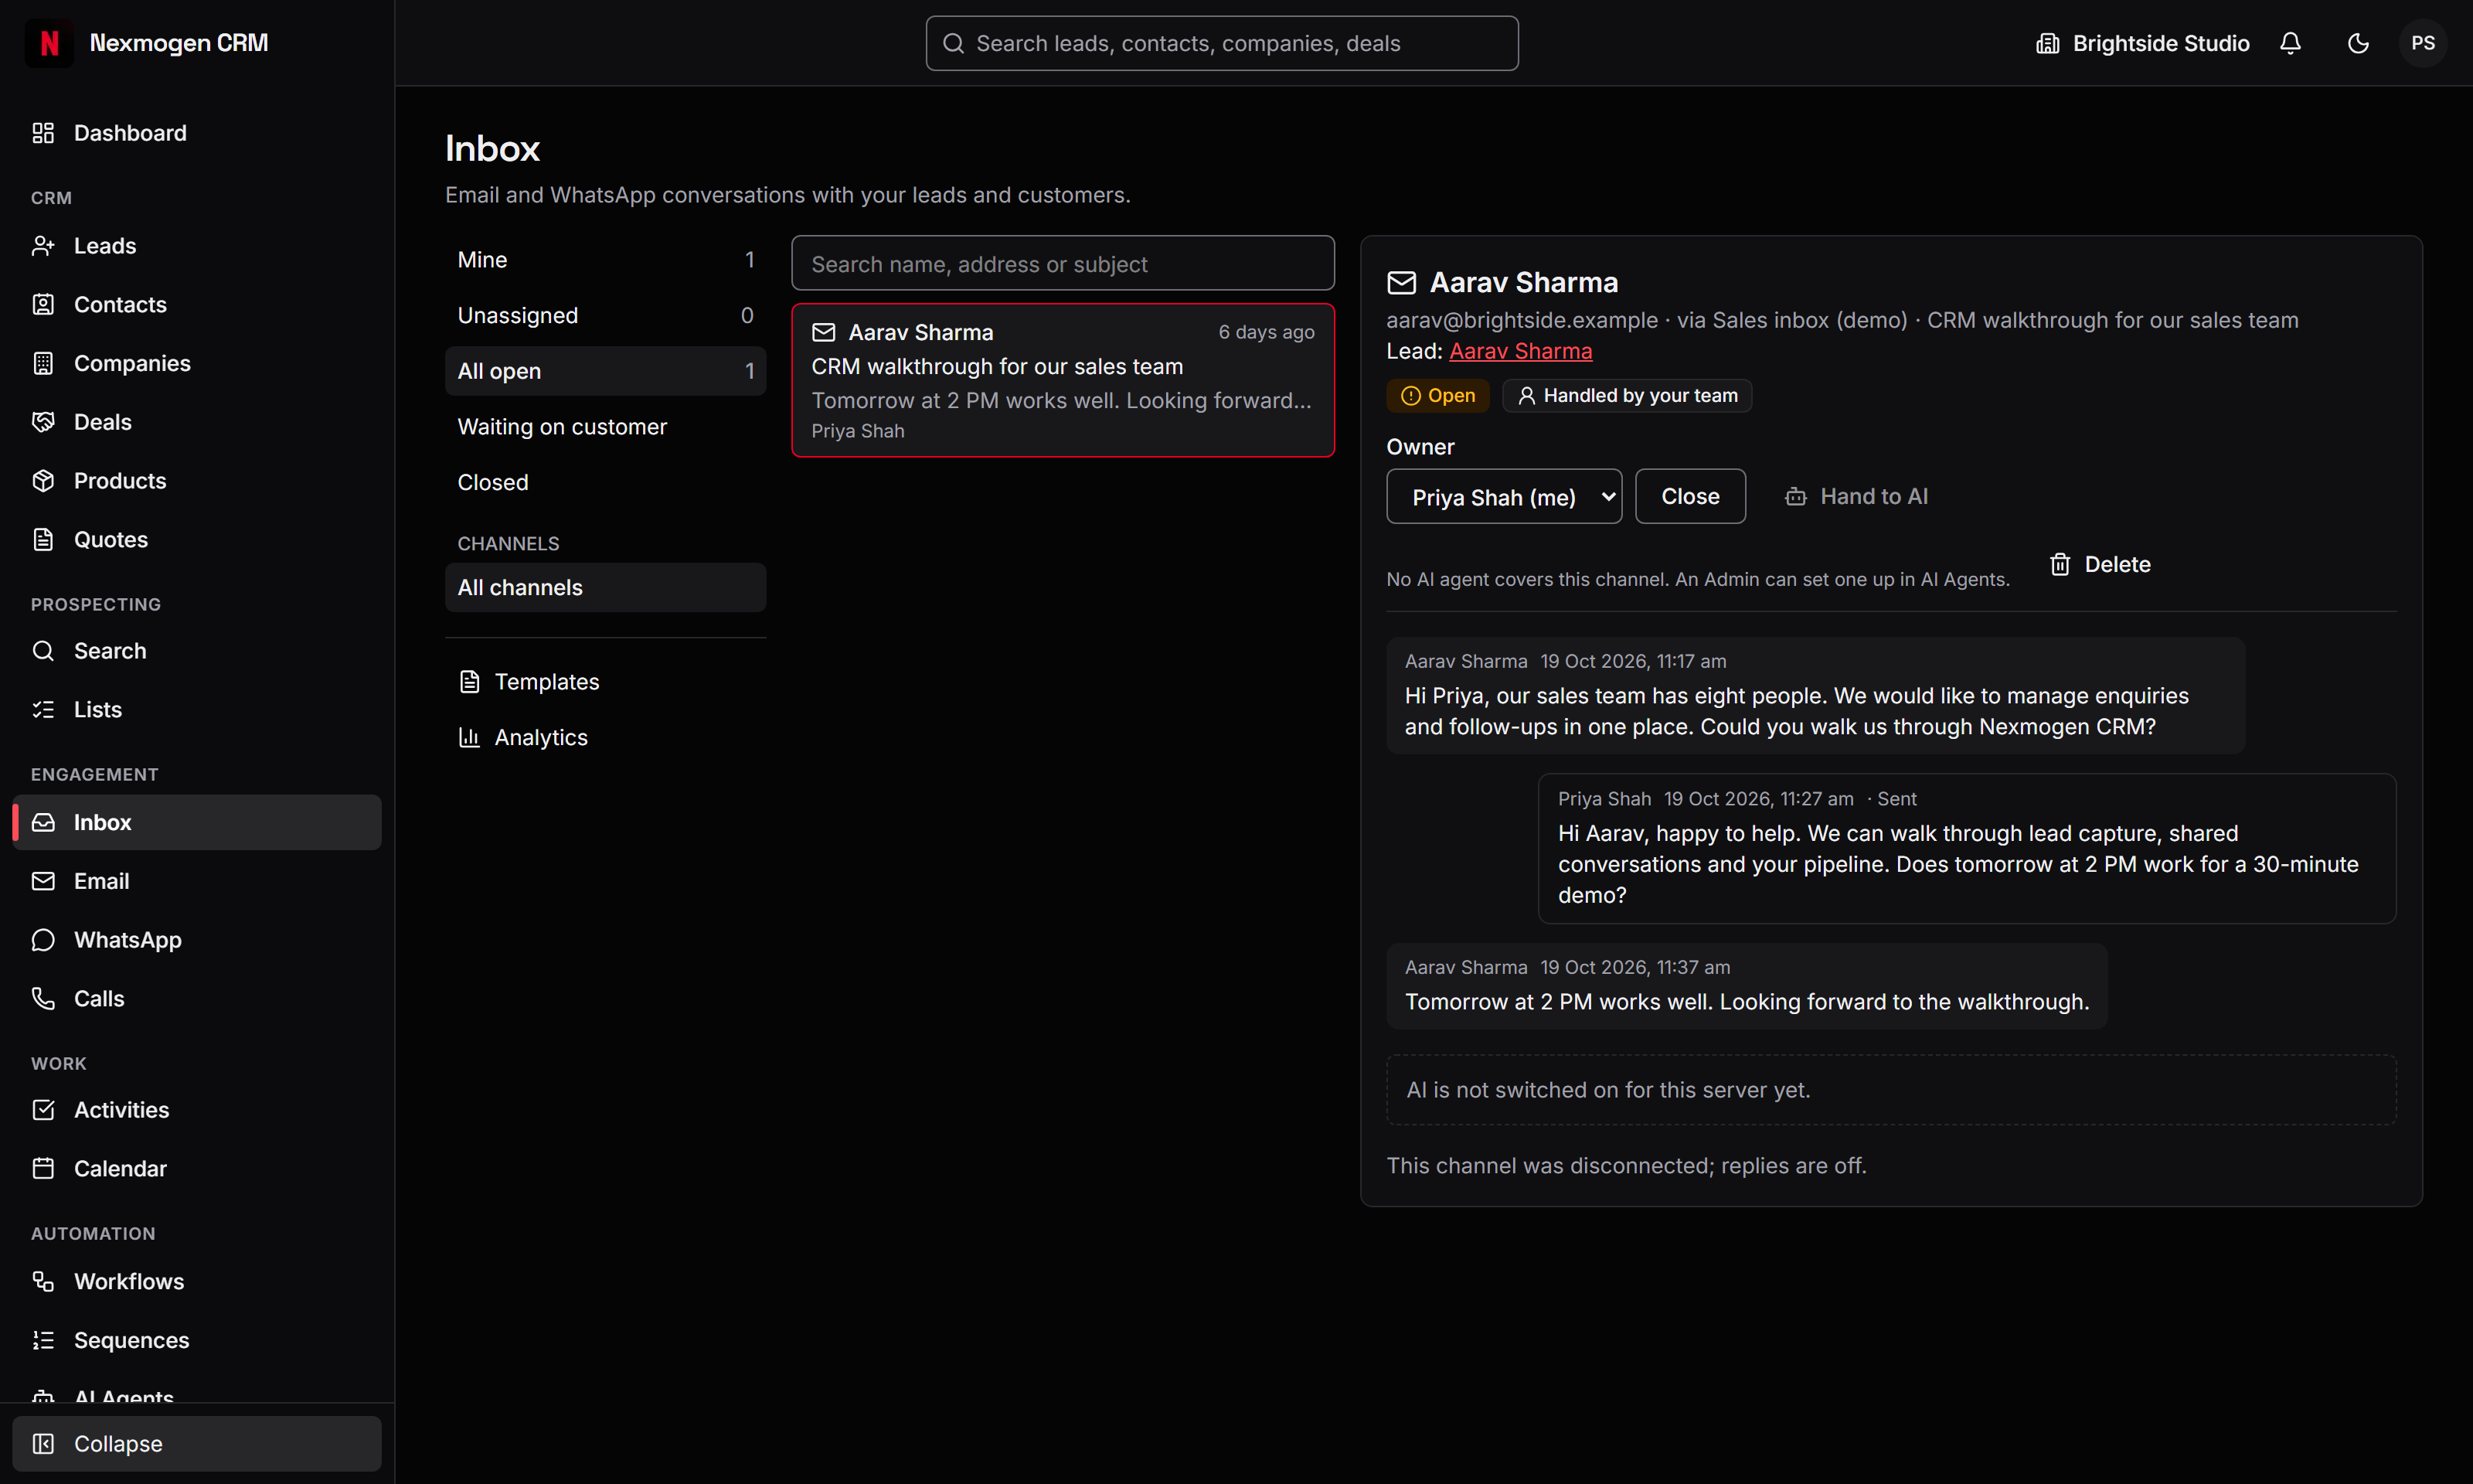The image size is (2473, 1484).
Task: Open Sequences page
Action: click(x=197, y=1340)
